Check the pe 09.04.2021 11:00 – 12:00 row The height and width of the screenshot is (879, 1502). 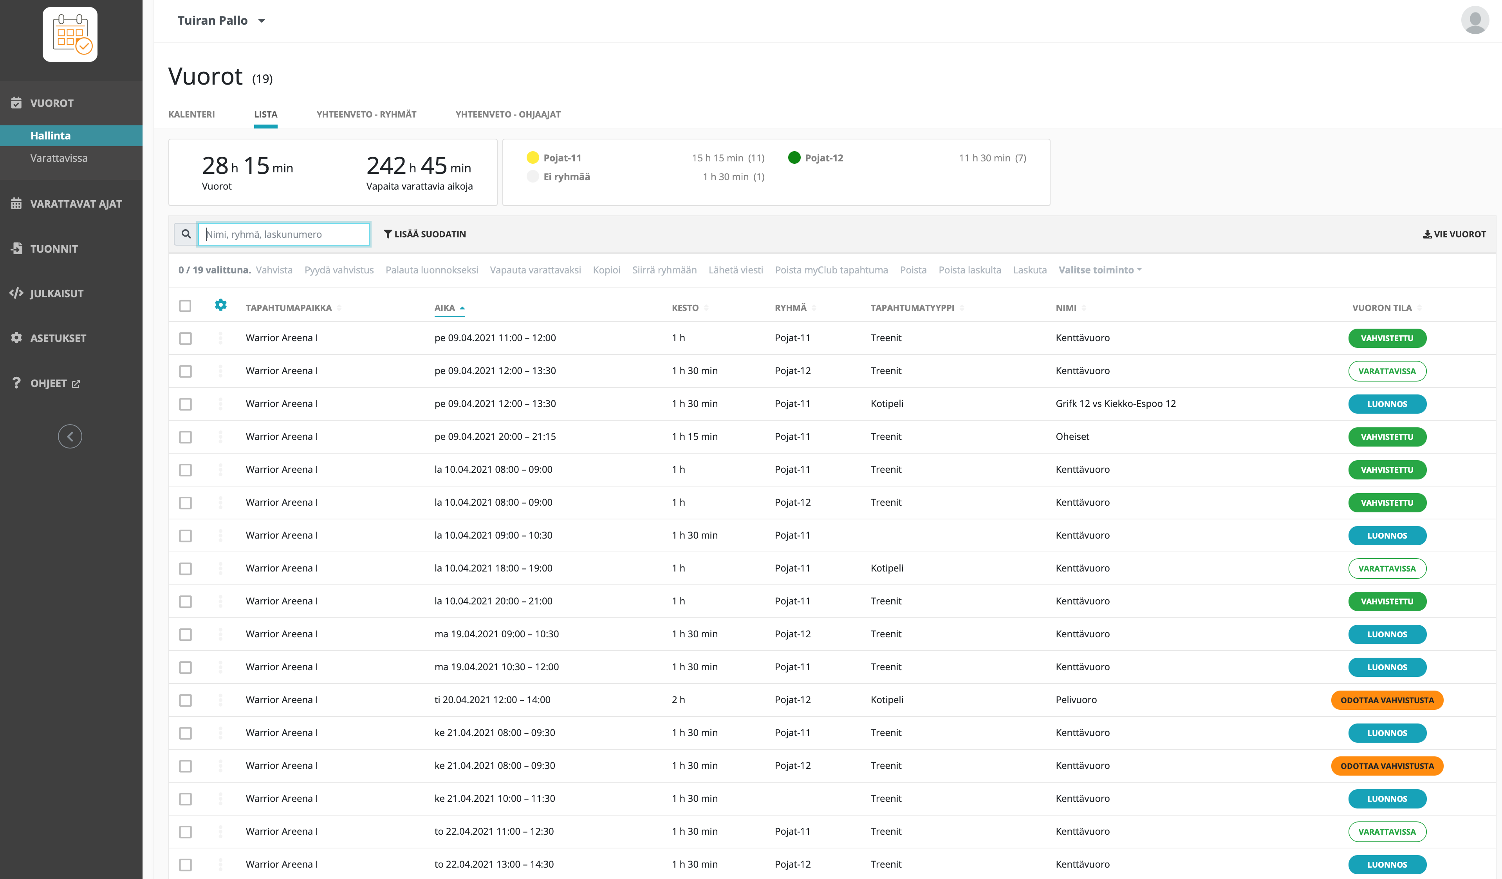click(x=185, y=339)
